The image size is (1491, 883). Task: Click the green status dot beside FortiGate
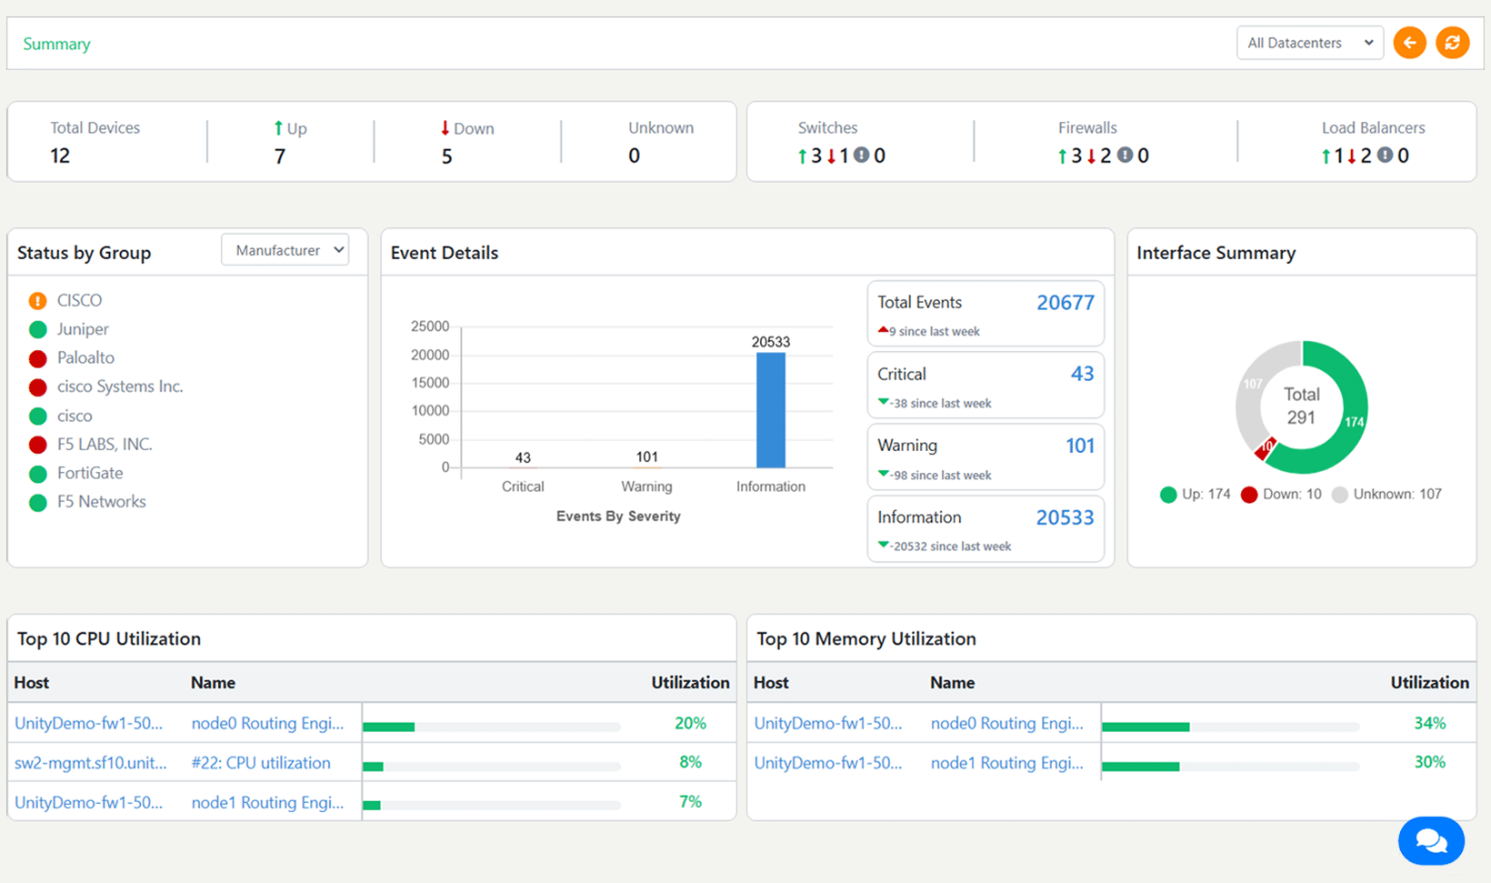[37, 474]
